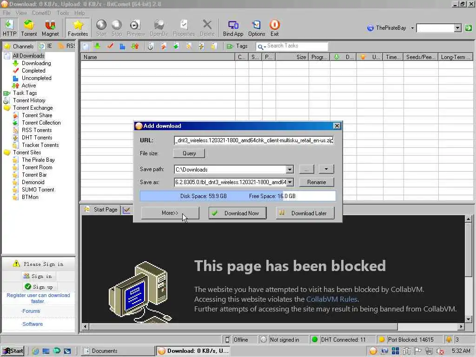Viewport: 476px width, 357px height.
Task: Select The Pirate Bay in Torrent Sites
Action: point(38,160)
